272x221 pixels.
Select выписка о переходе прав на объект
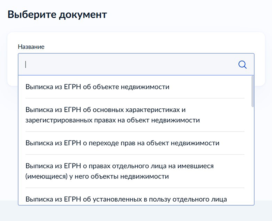coord(135,143)
